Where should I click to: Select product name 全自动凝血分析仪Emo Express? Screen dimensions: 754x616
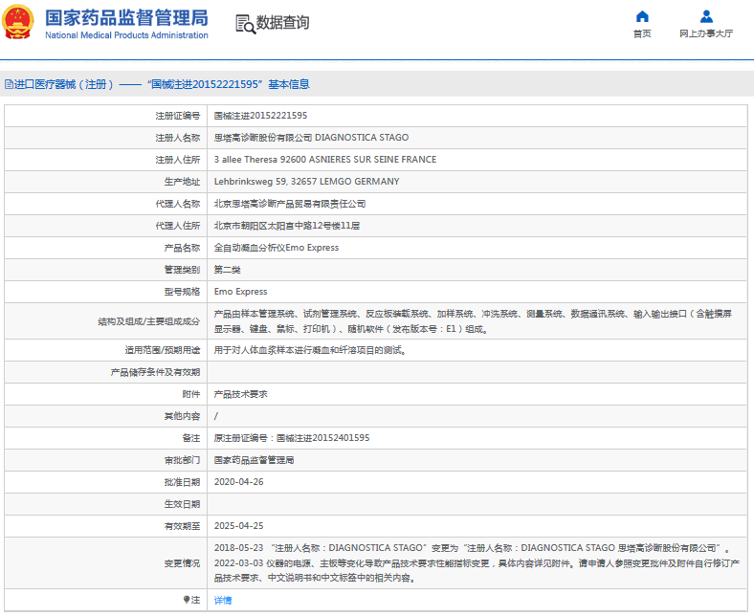point(277,248)
